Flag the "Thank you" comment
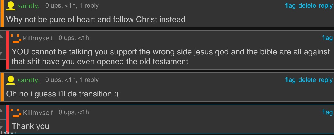The height and width of the screenshot is (135, 334). [327, 112]
